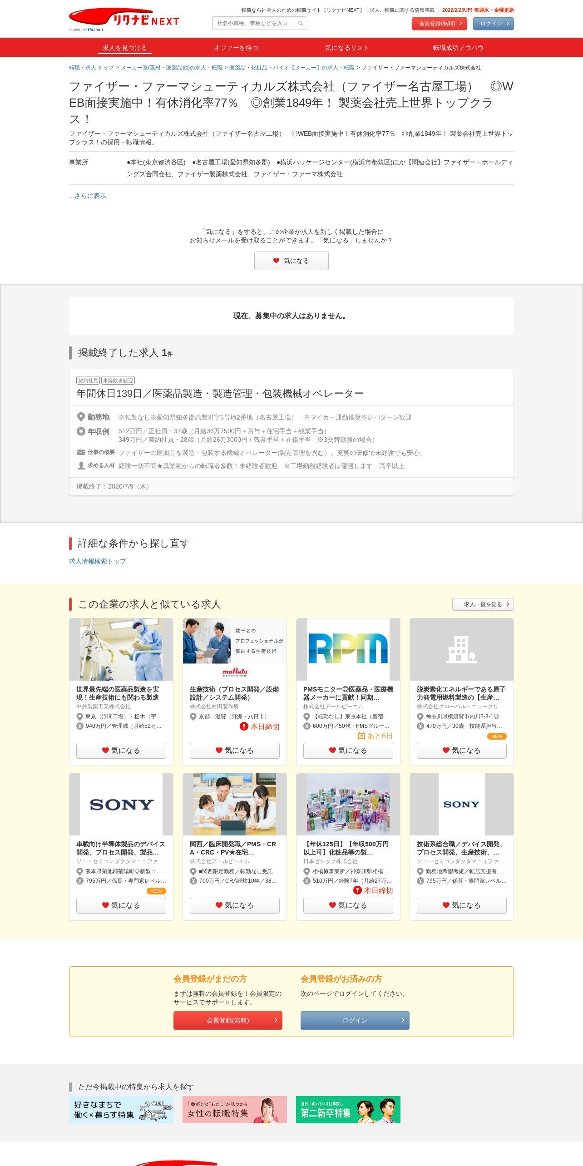This screenshot has height=1166, width=583.
Task: Open the RPM logo thumbnail
Action: pos(348,649)
